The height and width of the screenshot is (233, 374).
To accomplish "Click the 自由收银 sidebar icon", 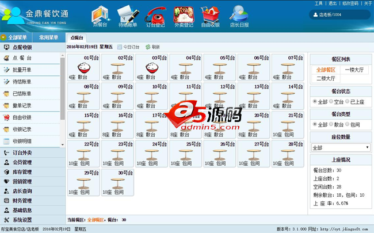I will [x=6, y=117].
